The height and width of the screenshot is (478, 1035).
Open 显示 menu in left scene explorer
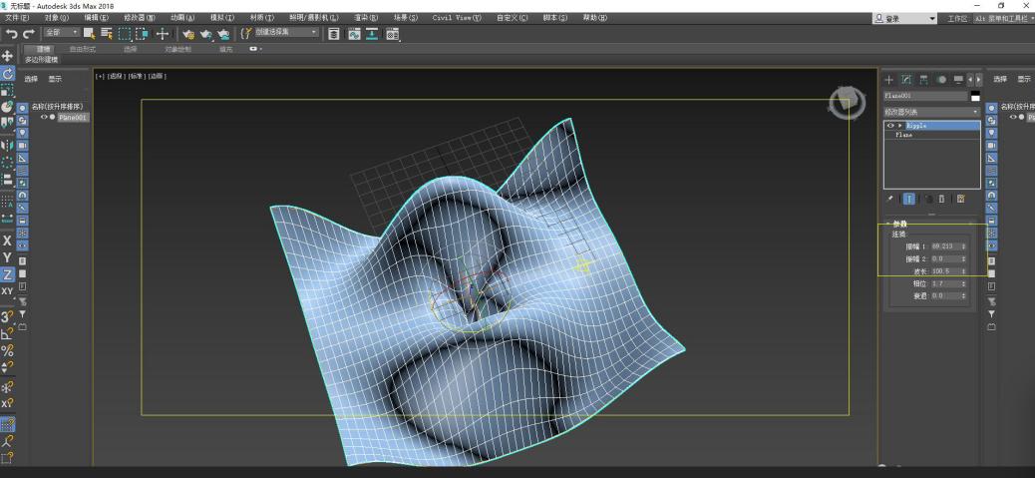tap(55, 79)
